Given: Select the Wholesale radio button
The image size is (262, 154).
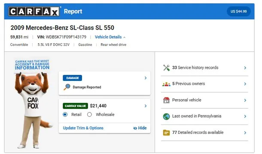Looking at the screenshot, I should click(x=90, y=115).
